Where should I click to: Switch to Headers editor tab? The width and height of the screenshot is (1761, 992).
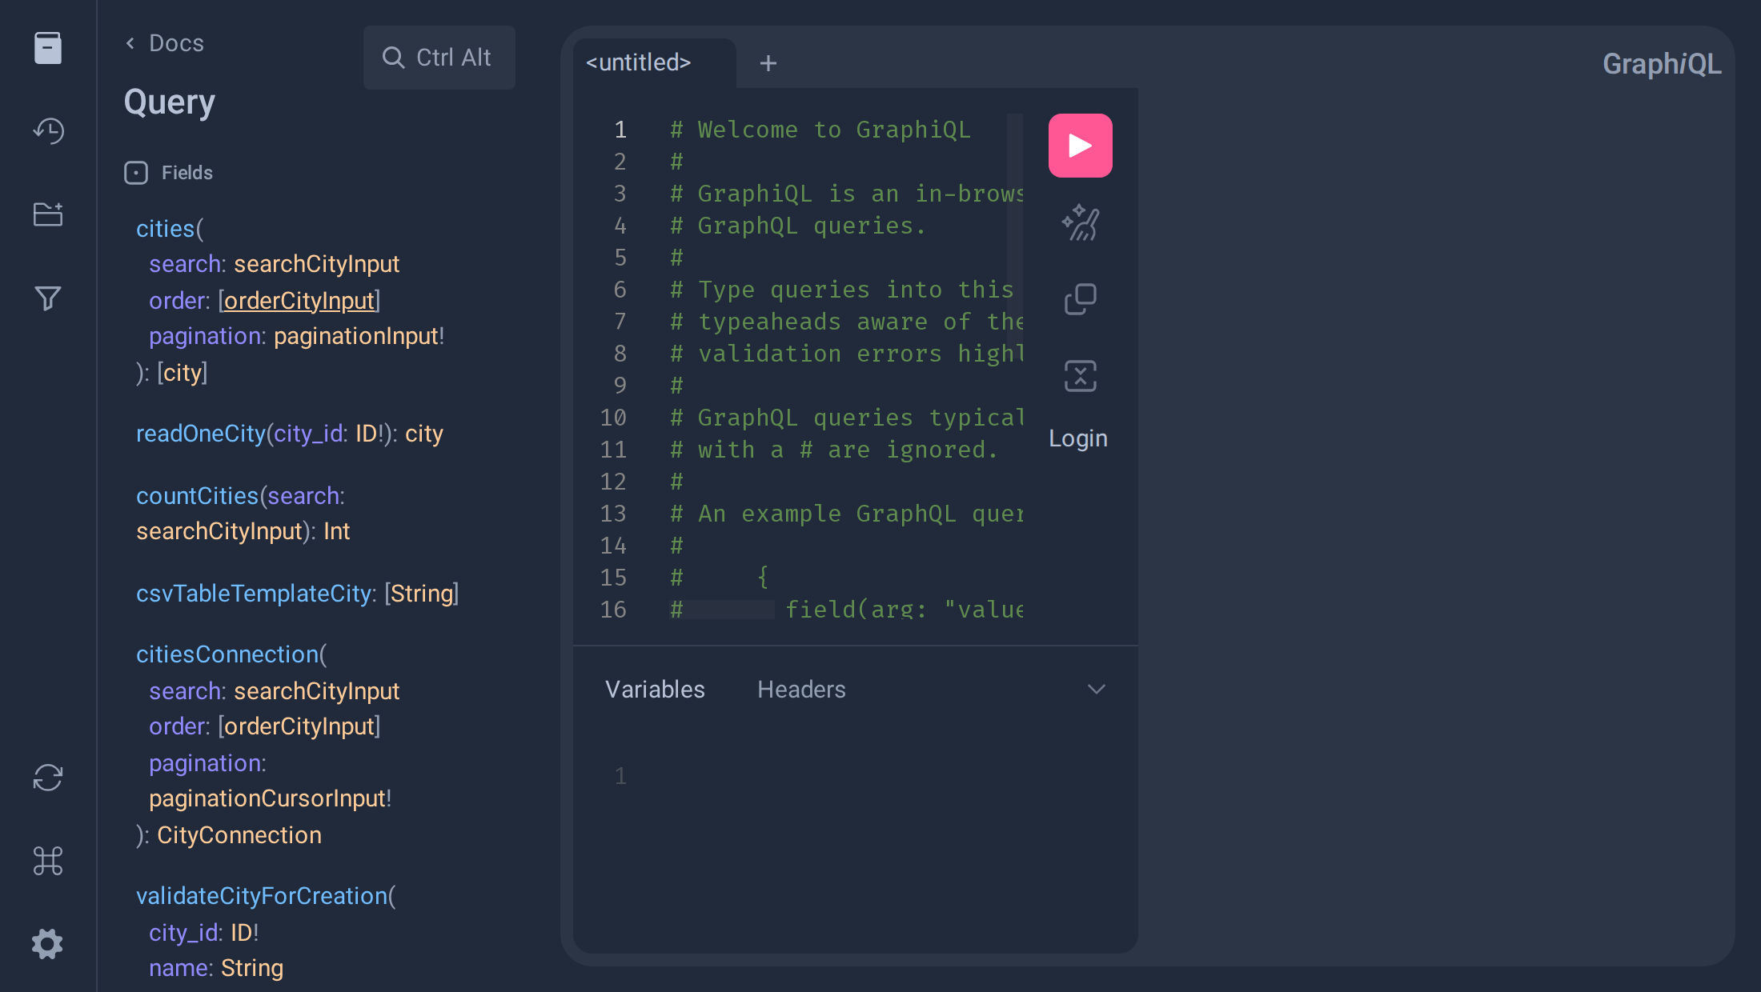click(801, 690)
